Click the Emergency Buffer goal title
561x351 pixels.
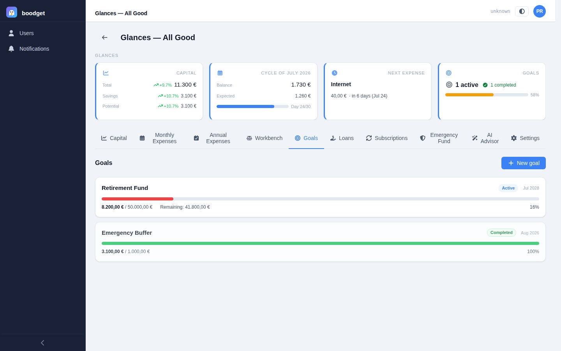(127, 233)
